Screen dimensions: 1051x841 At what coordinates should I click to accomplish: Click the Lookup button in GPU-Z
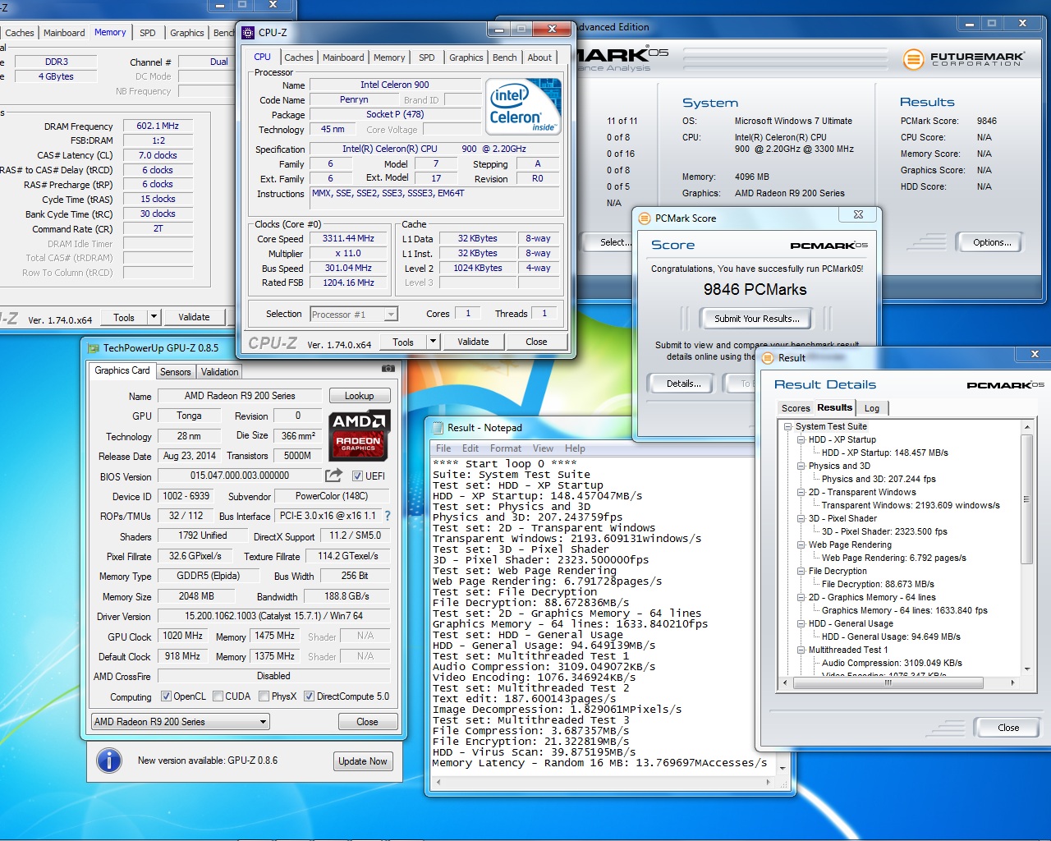click(360, 396)
